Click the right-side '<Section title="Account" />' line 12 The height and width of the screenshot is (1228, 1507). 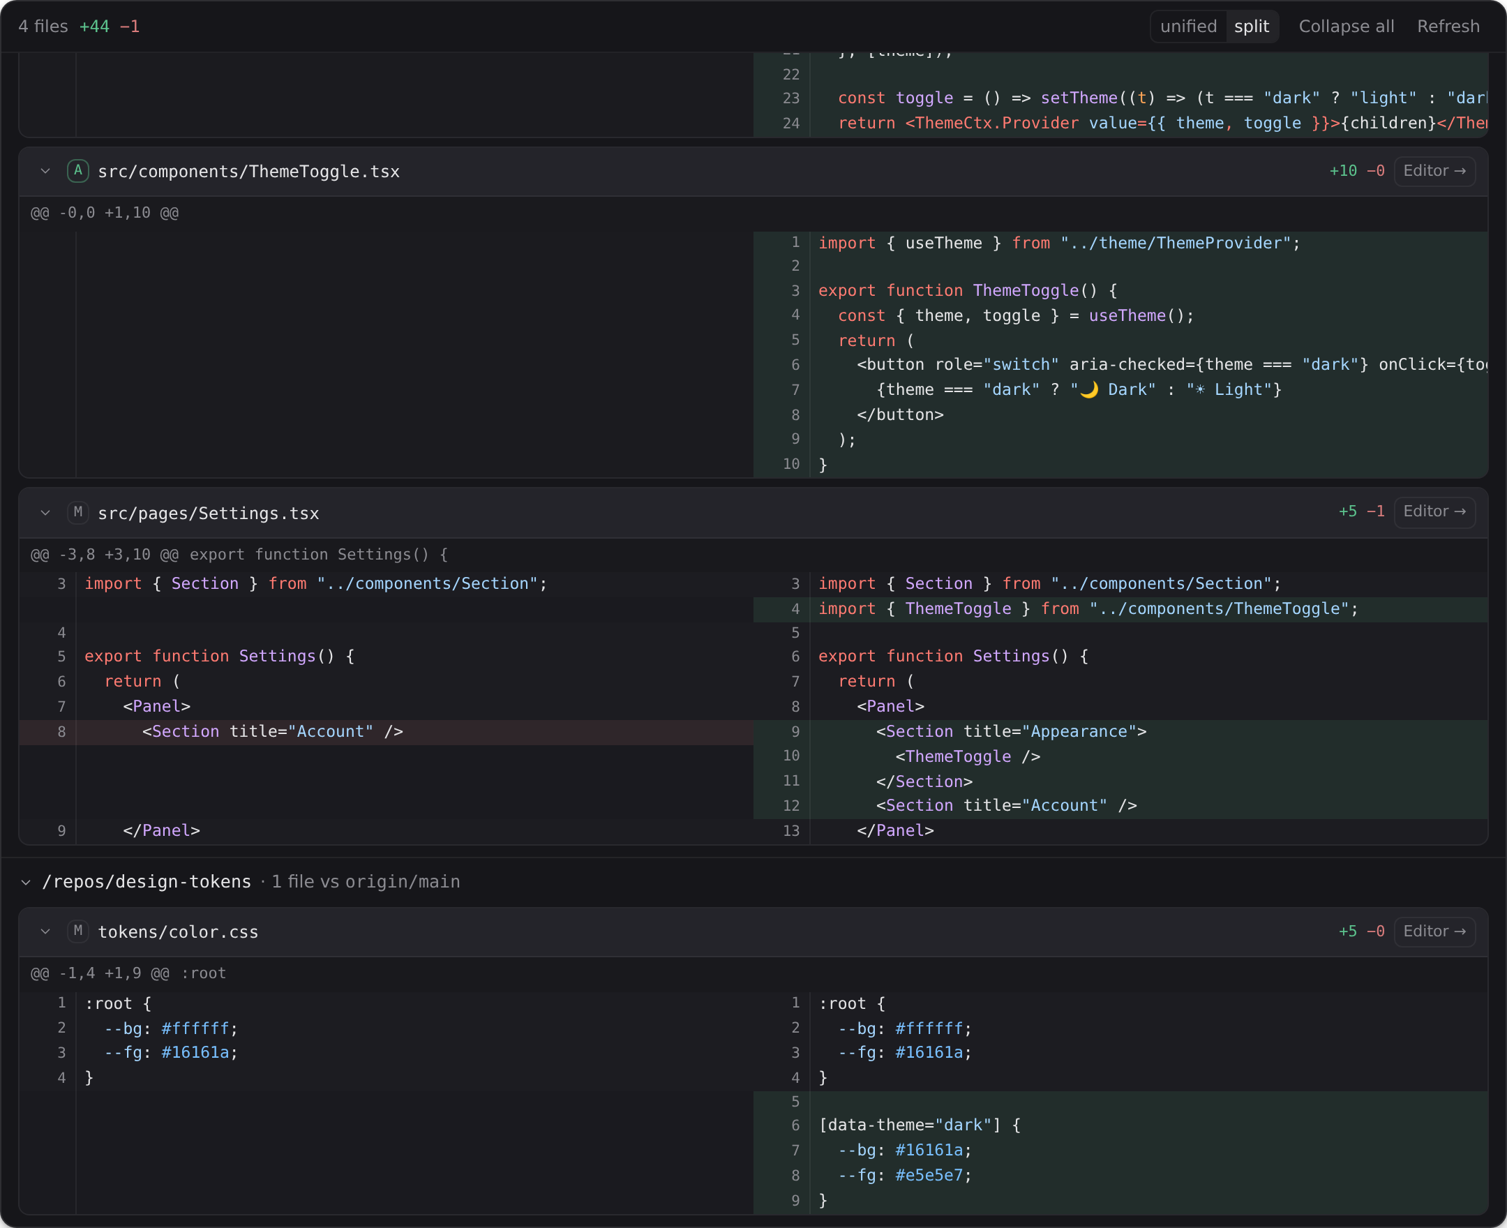(x=1120, y=806)
